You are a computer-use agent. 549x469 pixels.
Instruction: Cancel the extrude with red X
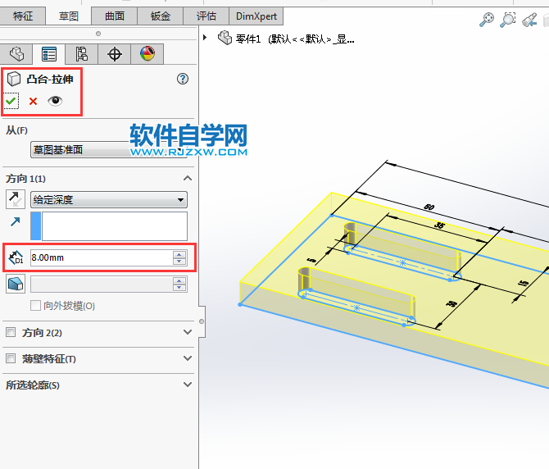(x=33, y=102)
